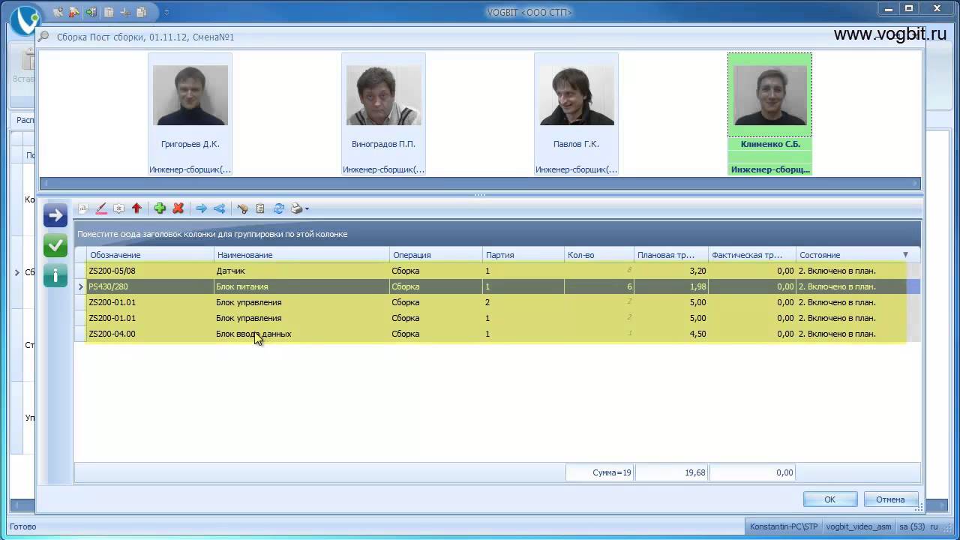Click the OK button
The height and width of the screenshot is (540, 960).
[x=829, y=499]
